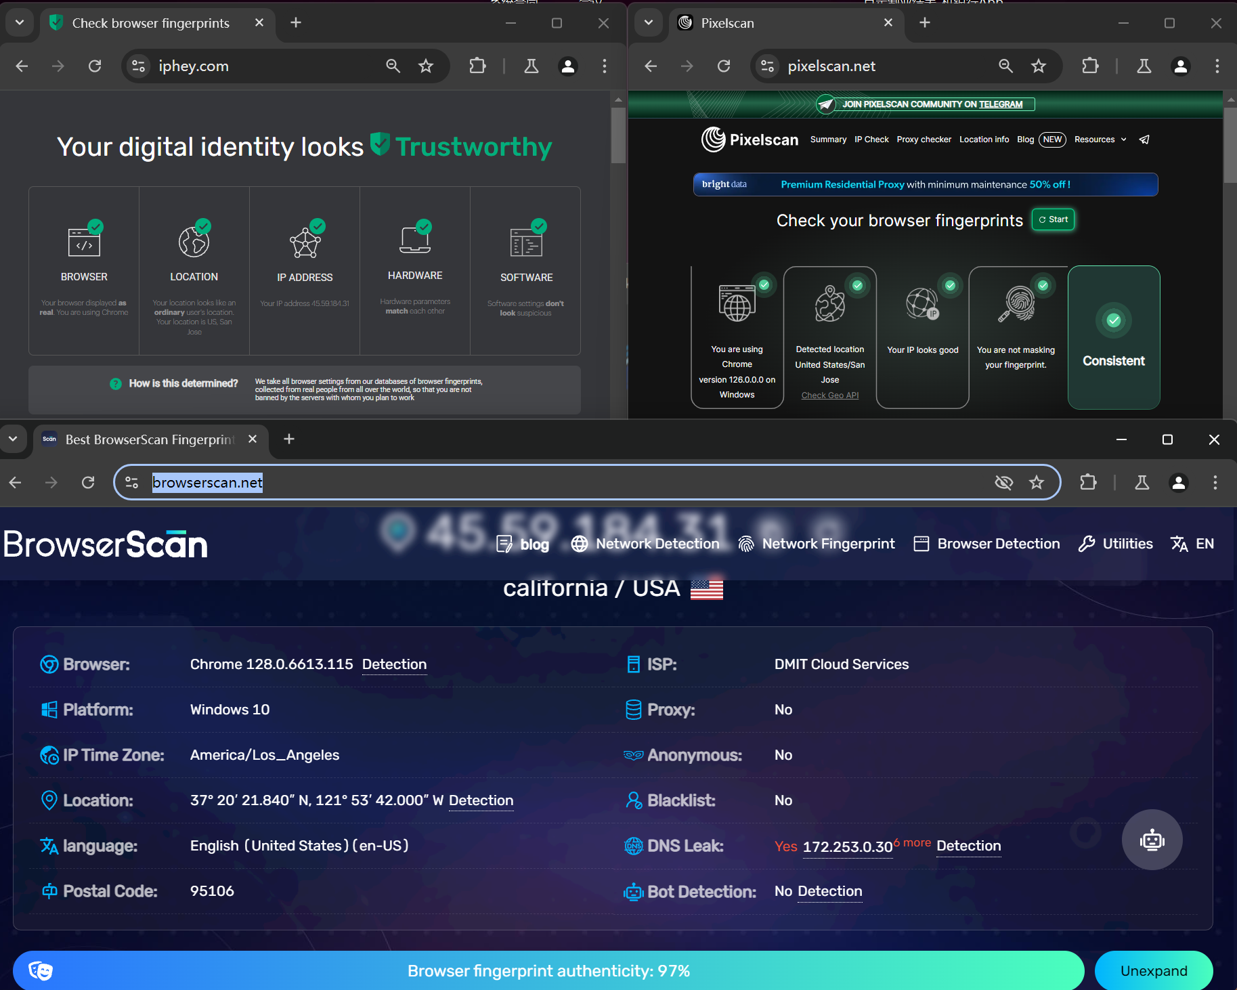This screenshot has height=990, width=1237.
Task: Open site settings toggle icon beside iphey.com
Action: tap(138, 66)
